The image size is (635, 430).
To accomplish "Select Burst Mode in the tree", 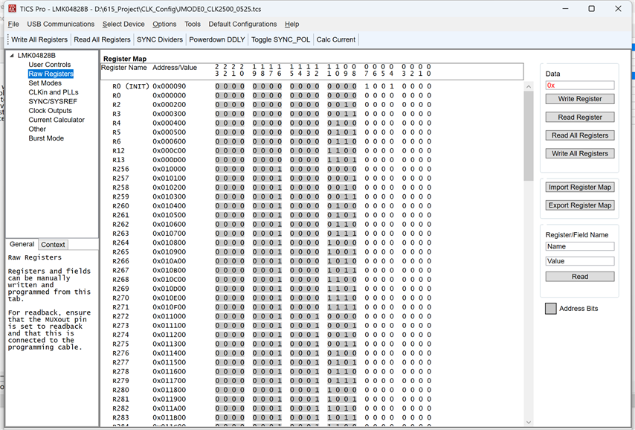I will tap(46, 138).
